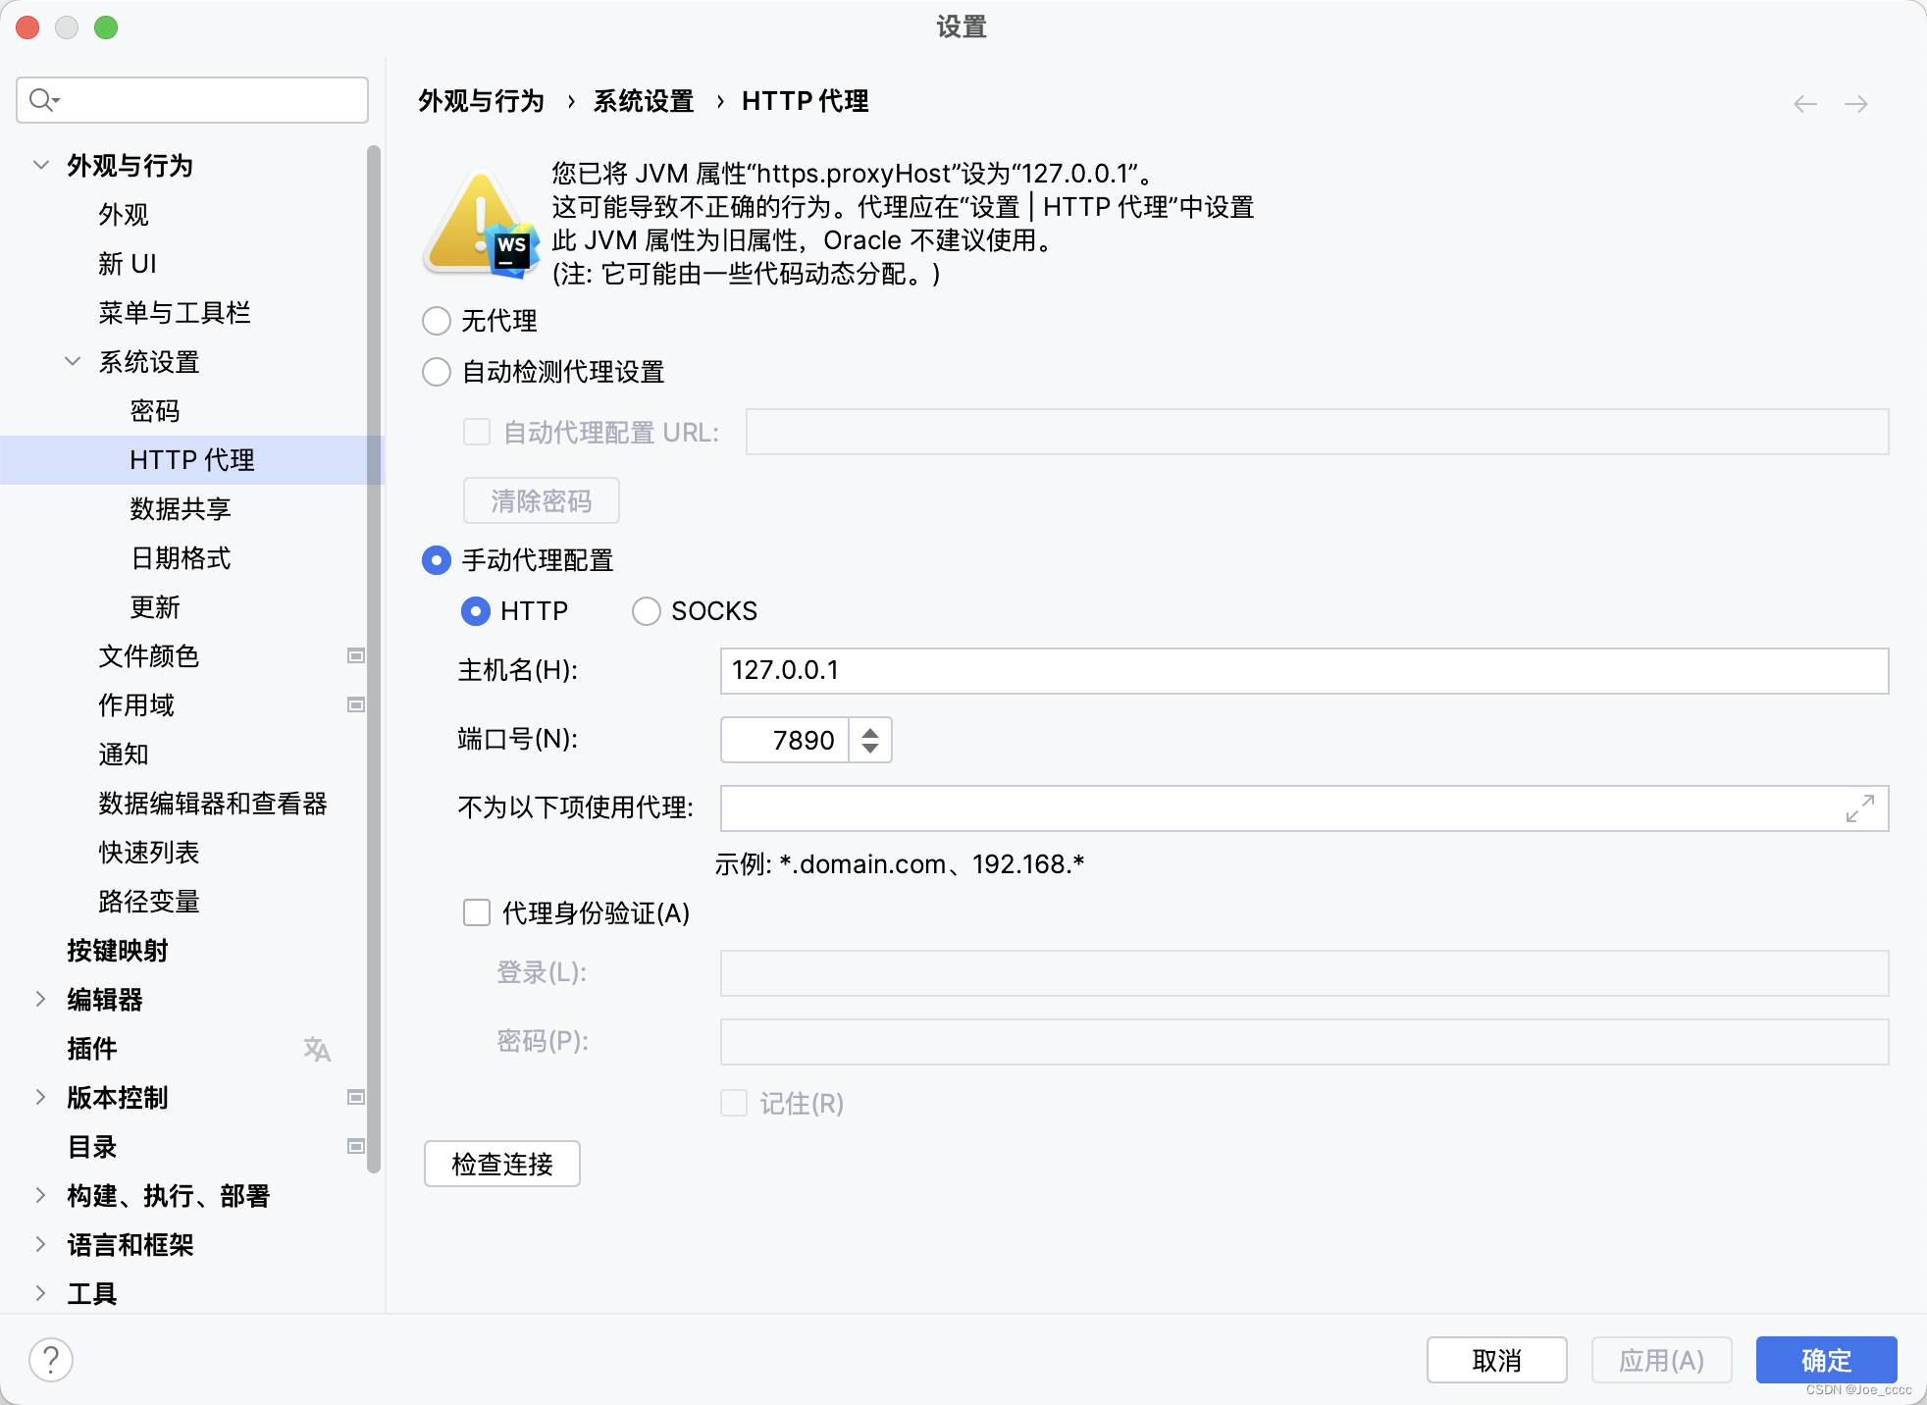Select the SOCKS proxy type
This screenshot has height=1405, width=1927.
pos(647,611)
